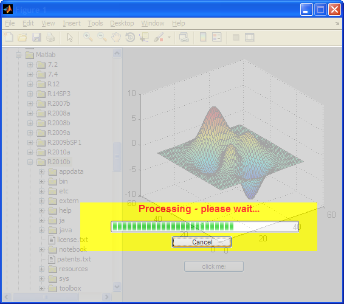344x304 pixels.
Task: Insert Colorbar via toolbar icon
Action: [x=203, y=37]
